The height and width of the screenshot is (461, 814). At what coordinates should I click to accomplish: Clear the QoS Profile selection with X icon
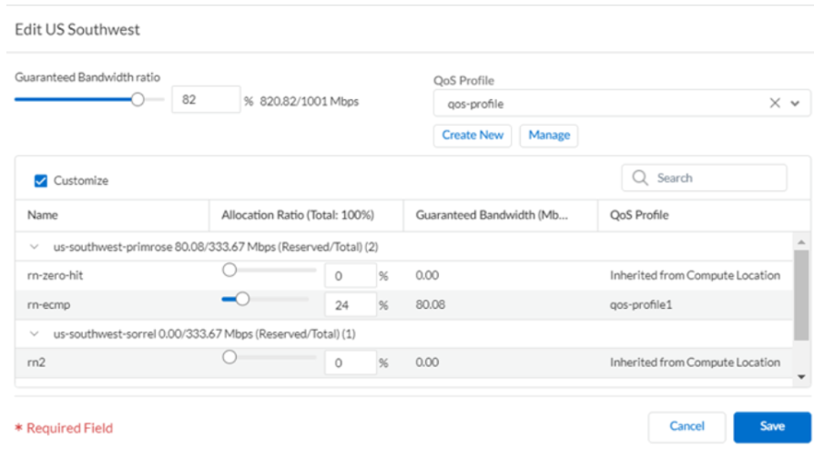775,104
